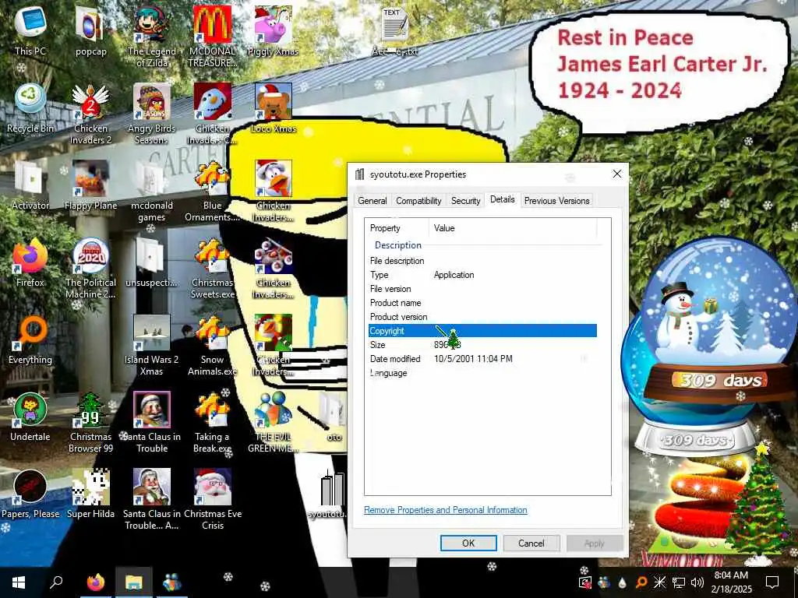Launch Loco Xmas teddy bear icon
Screen dimensions: 798x598
pyautogui.click(x=274, y=109)
